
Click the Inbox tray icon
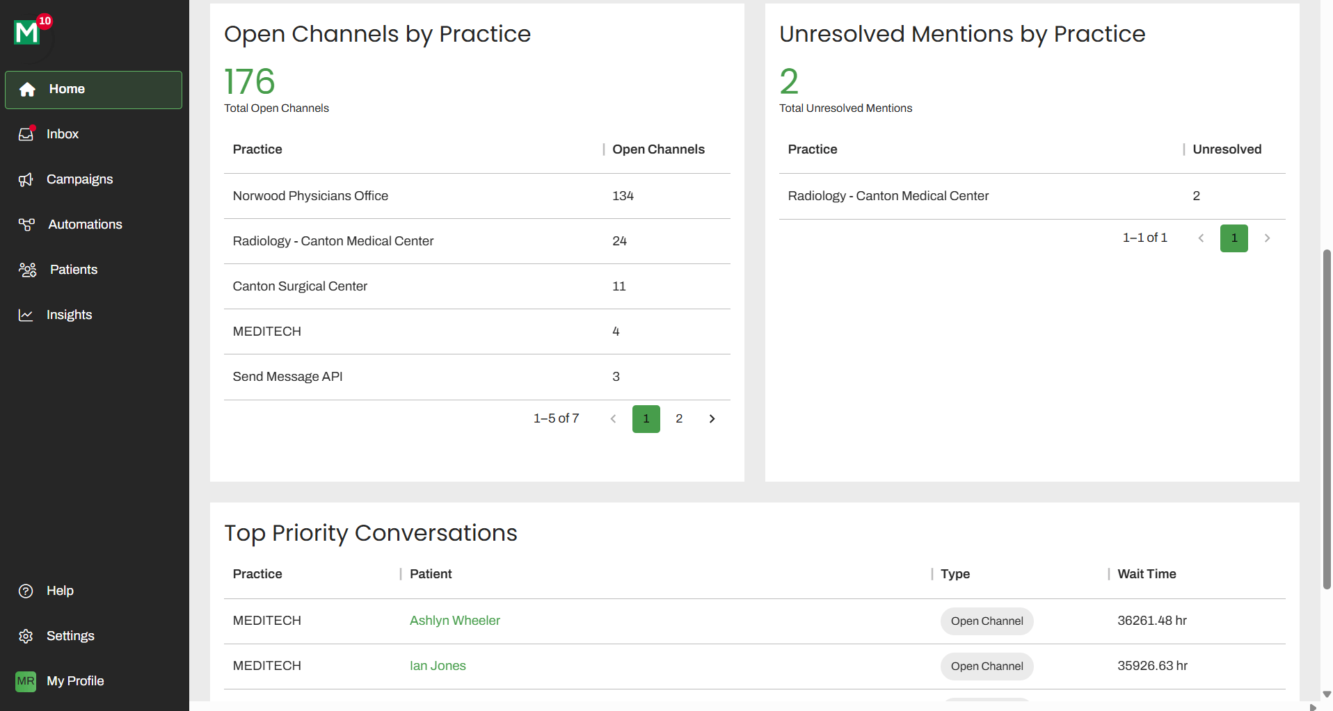[26, 134]
